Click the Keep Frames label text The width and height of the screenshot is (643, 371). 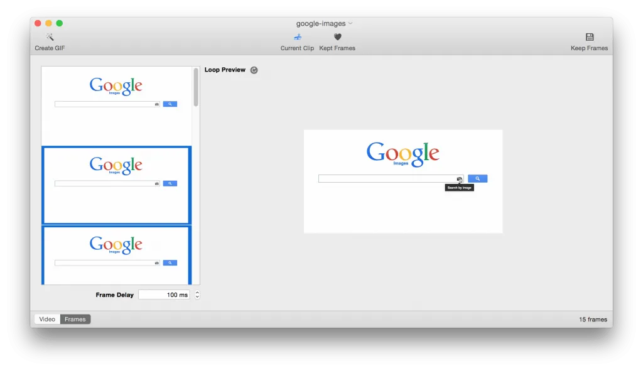click(x=589, y=48)
